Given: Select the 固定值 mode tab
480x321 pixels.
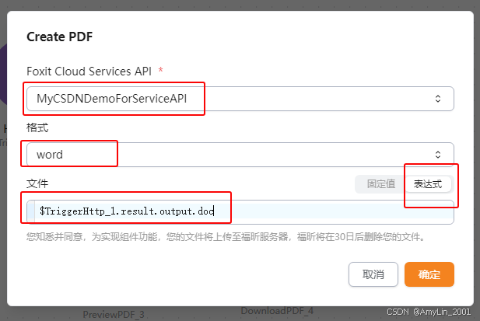Looking at the screenshot, I should tap(381, 184).
